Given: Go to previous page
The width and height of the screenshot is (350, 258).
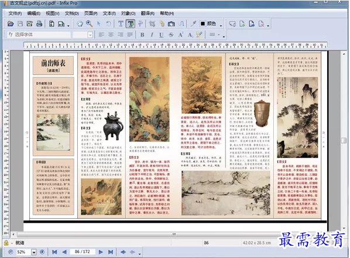Looking at the screenshot, I should tap(64, 252).
